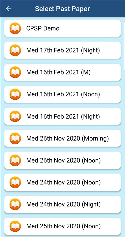Screen dimensions: 125x237
Task: Open Med 16th Feb 2021 (M) paper
Action: (62, 72)
